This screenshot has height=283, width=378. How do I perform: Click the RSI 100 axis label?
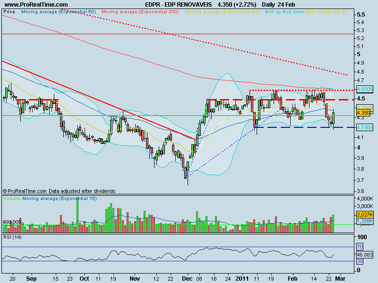362,237
